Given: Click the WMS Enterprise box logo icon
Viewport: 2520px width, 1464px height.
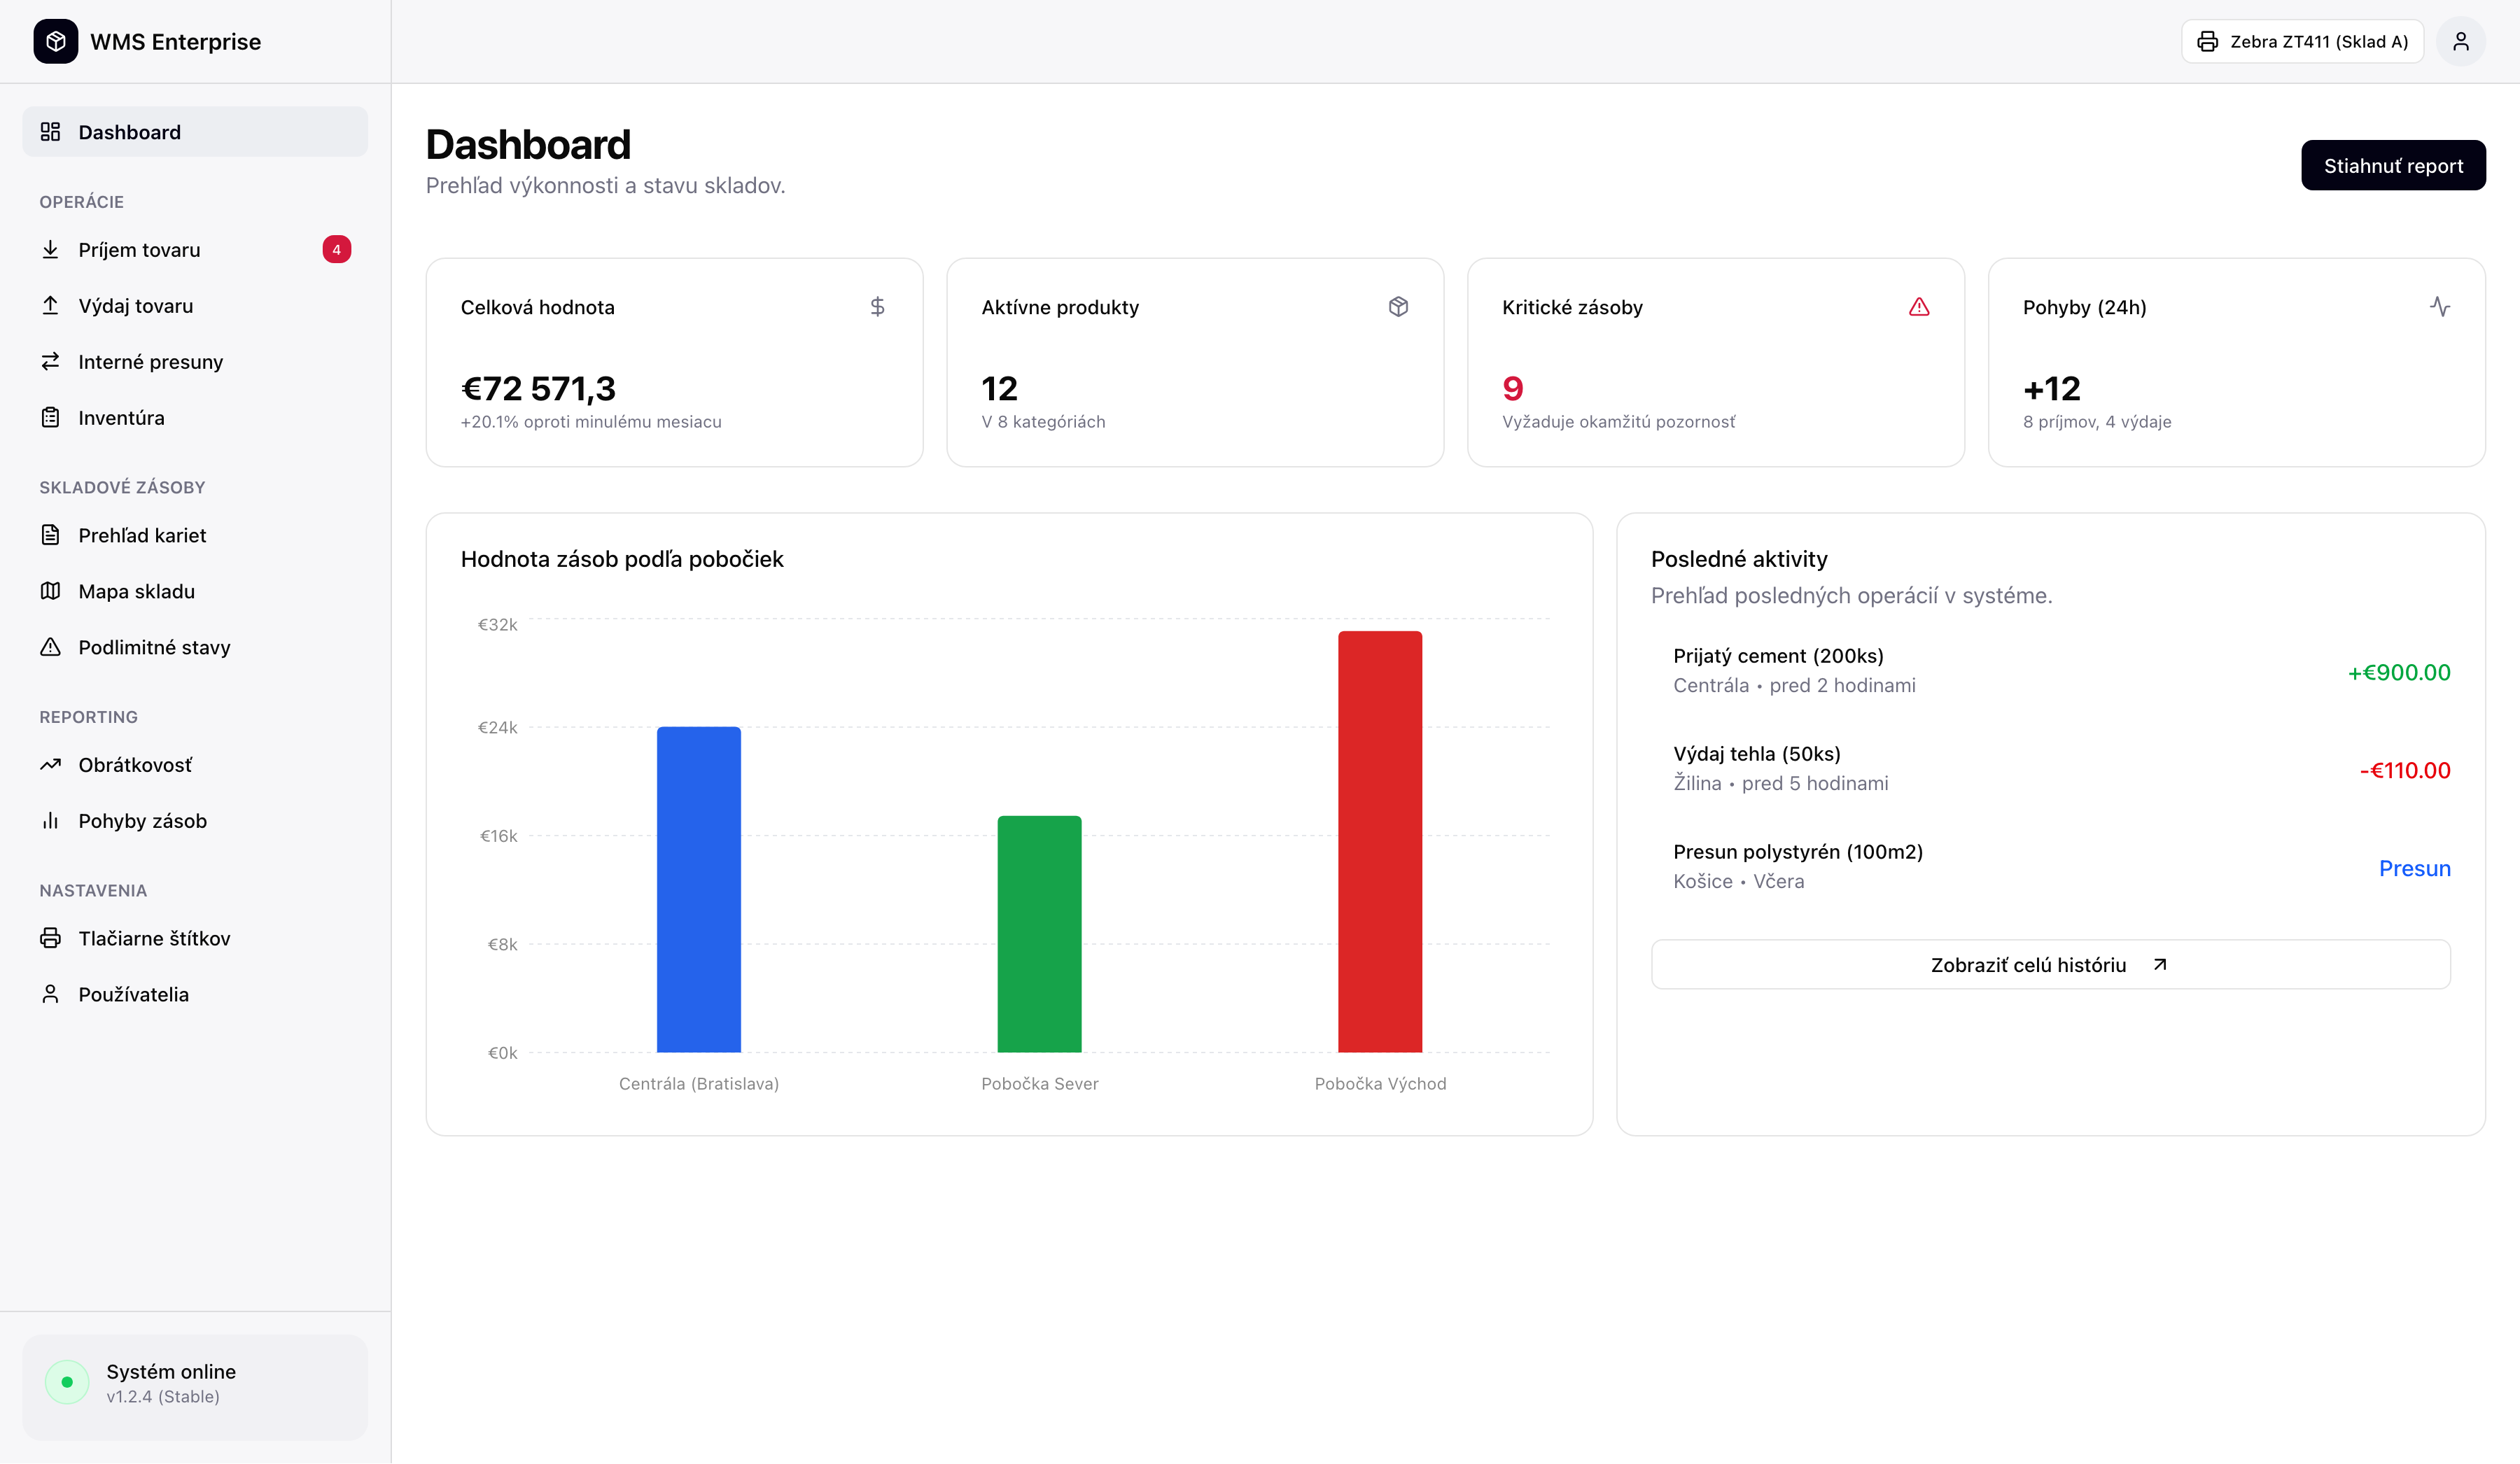Looking at the screenshot, I should pos(55,41).
